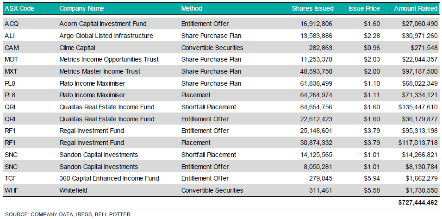Select the Amount Raised column header

[x=416, y=8]
